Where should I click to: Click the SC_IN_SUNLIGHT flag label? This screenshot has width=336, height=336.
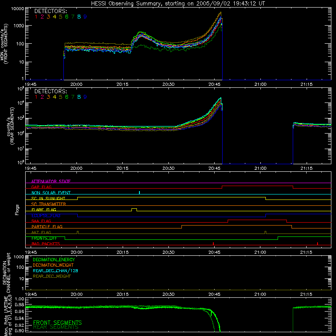click(48, 198)
